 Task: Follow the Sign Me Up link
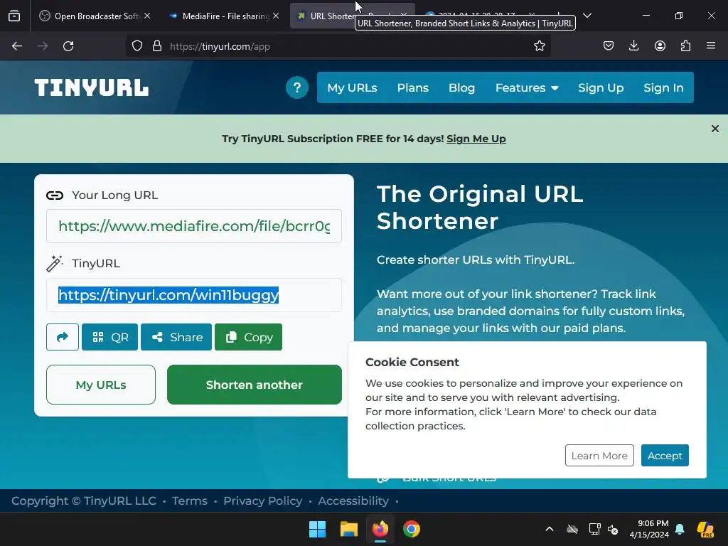[x=476, y=139]
